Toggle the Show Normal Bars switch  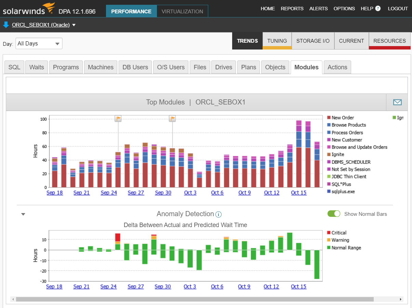334,214
